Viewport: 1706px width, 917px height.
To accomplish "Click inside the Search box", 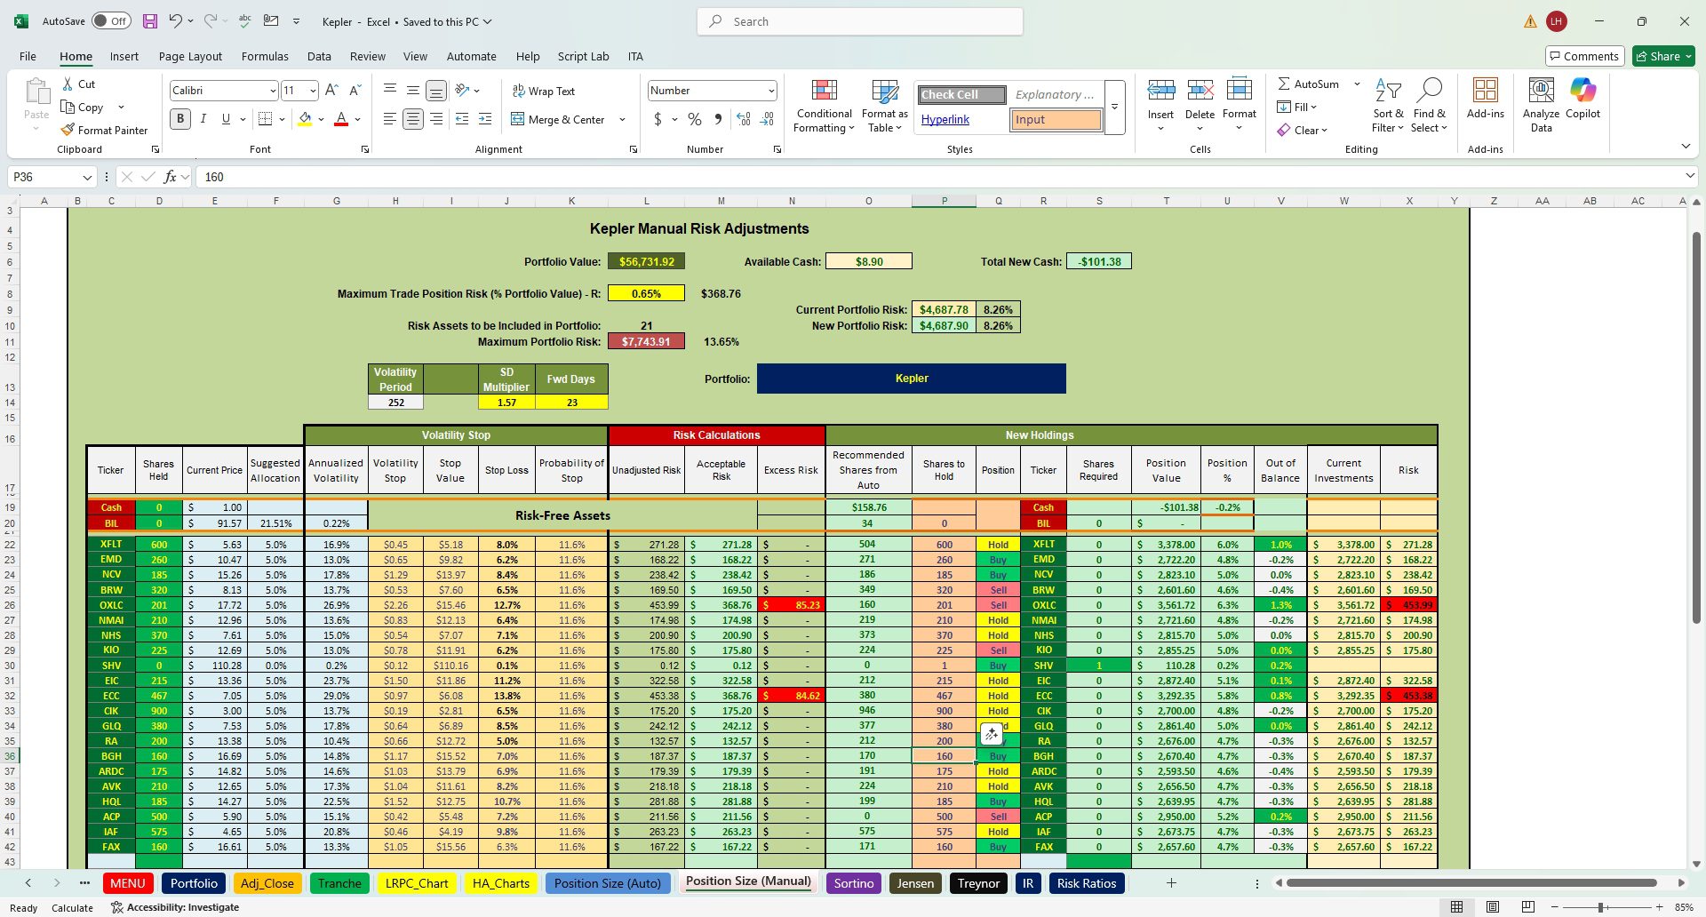I will click(858, 20).
